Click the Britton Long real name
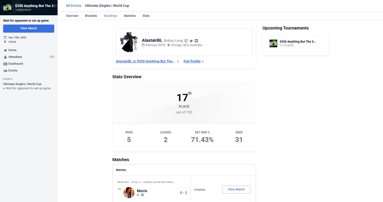383x202 pixels. 173,41
